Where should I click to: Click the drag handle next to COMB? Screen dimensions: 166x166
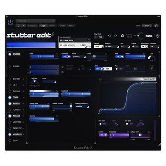point(24,97)
